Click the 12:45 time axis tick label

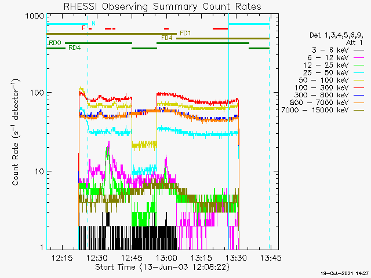[x=132, y=258]
